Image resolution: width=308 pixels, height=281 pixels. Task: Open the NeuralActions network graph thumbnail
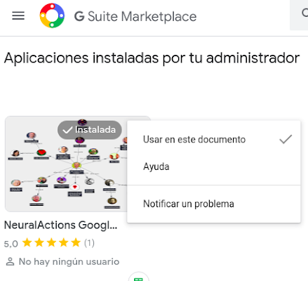point(66,164)
